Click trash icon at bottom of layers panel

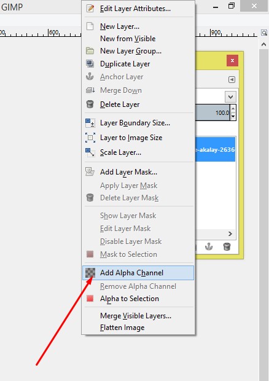[x=227, y=246]
